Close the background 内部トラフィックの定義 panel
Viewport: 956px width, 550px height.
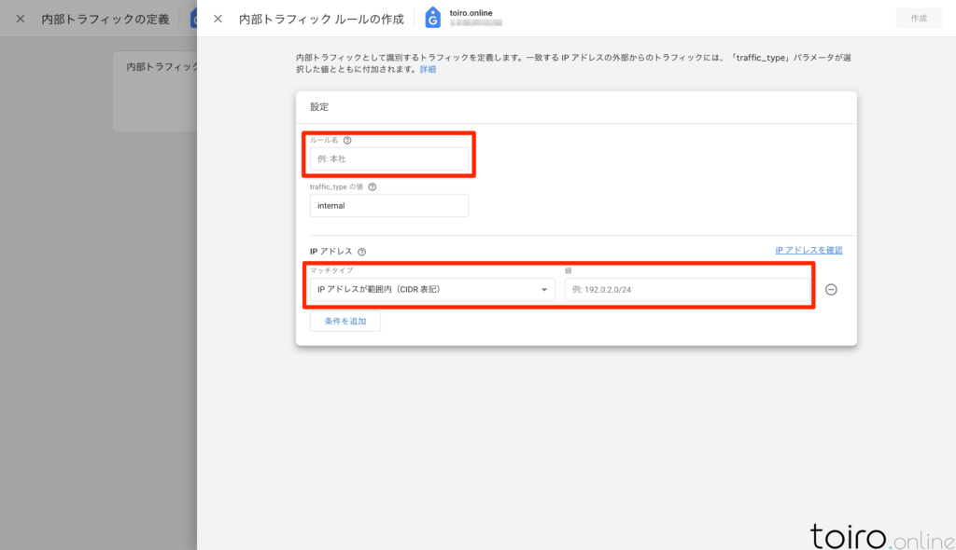[21, 19]
